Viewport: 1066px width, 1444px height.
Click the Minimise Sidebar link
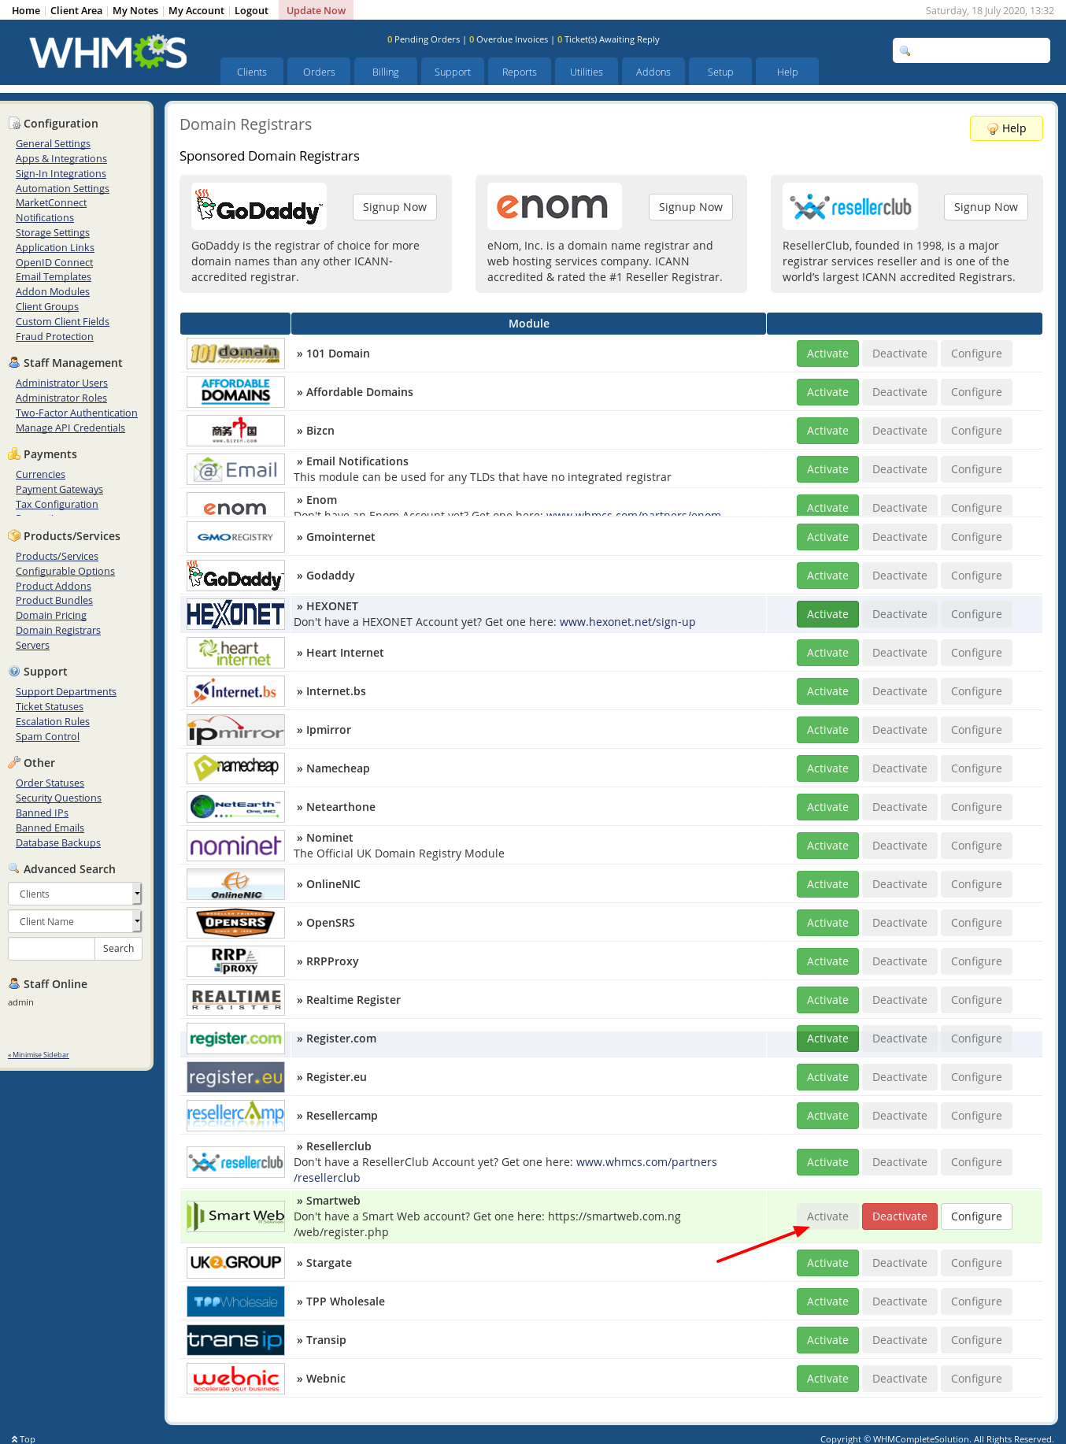point(39,1055)
